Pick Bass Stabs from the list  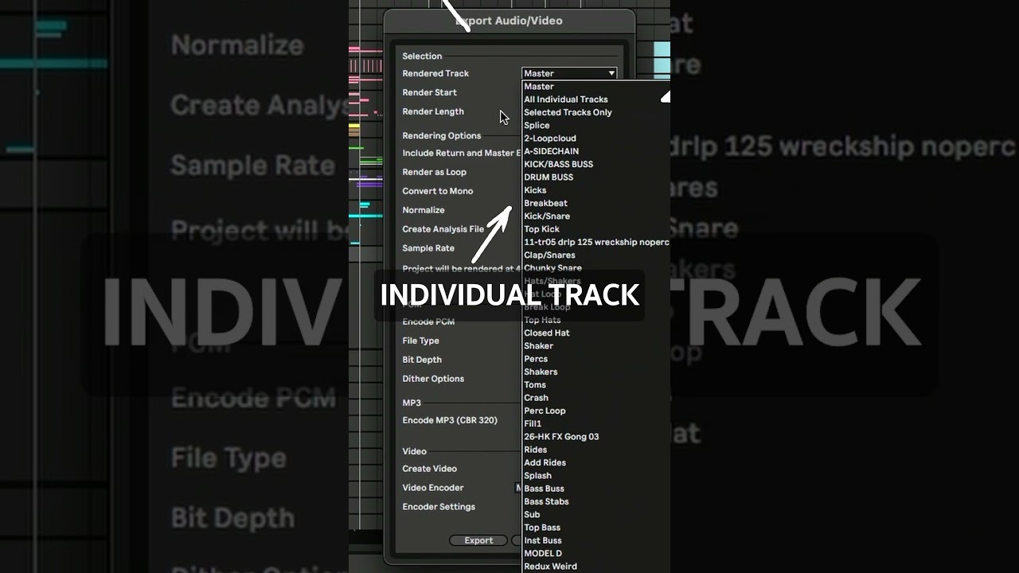546,501
